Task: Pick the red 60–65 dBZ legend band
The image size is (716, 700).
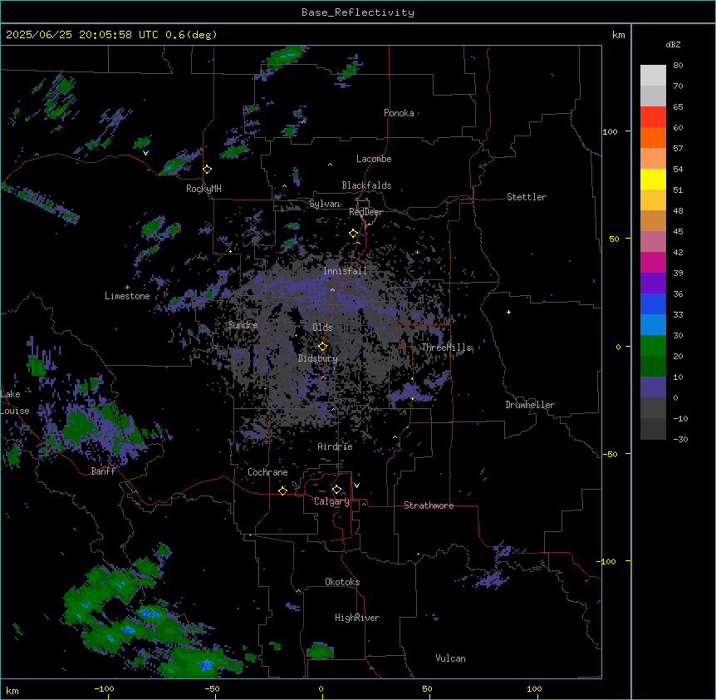Action: [x=653, y=117]
